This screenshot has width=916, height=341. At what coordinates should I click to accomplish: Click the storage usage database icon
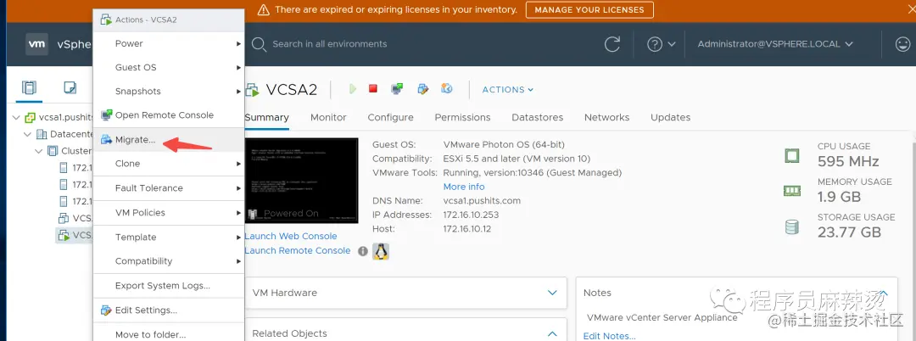791,226
